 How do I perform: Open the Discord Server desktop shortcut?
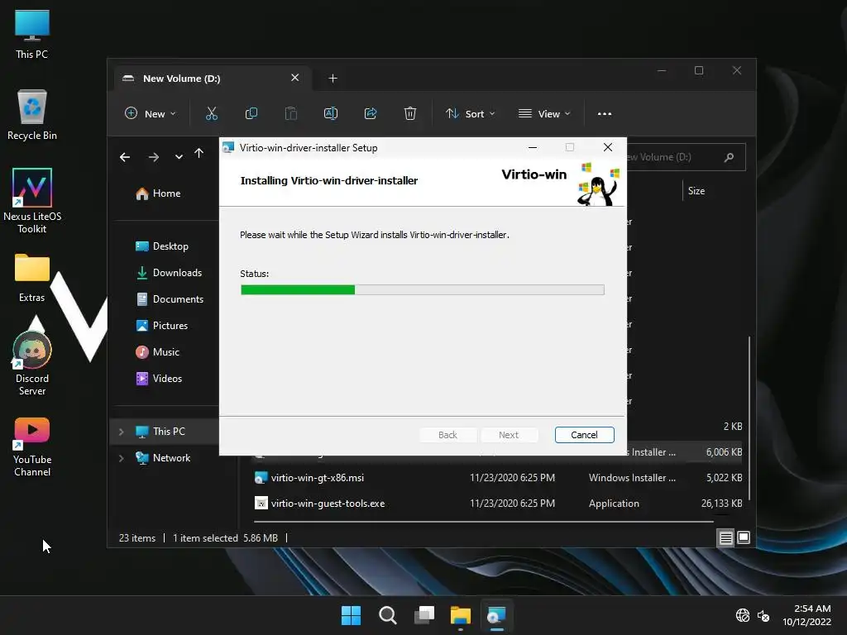tap(32, 364)
